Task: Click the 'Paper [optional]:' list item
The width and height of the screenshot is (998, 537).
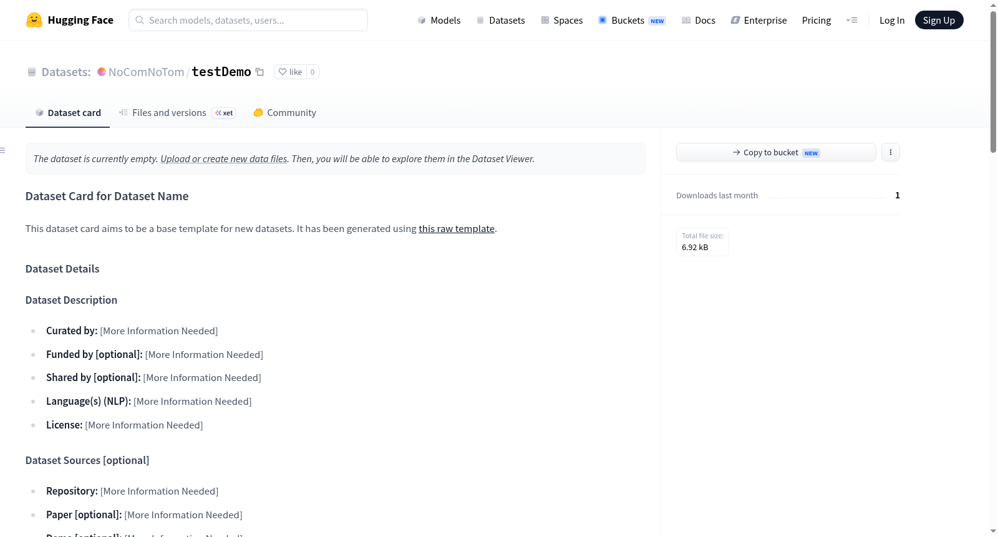Action: click(144, 515)
